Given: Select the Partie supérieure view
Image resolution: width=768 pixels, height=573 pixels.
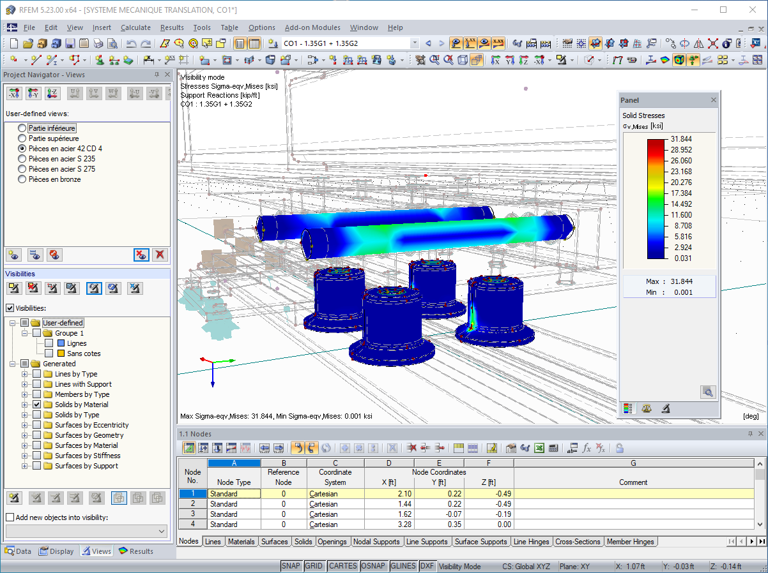Looking at the screenshot, I should (x=49, y=138).
